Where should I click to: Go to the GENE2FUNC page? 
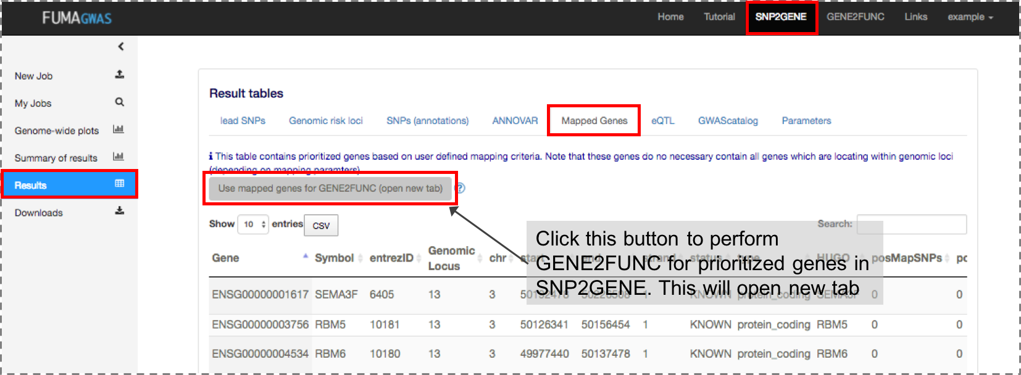856,17
